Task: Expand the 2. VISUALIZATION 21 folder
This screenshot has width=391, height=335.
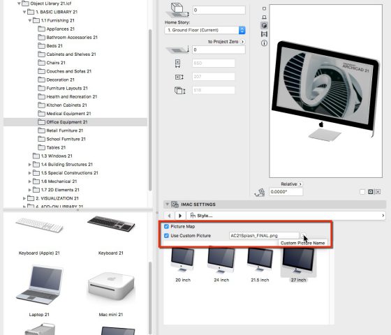Action: (24, 198)
